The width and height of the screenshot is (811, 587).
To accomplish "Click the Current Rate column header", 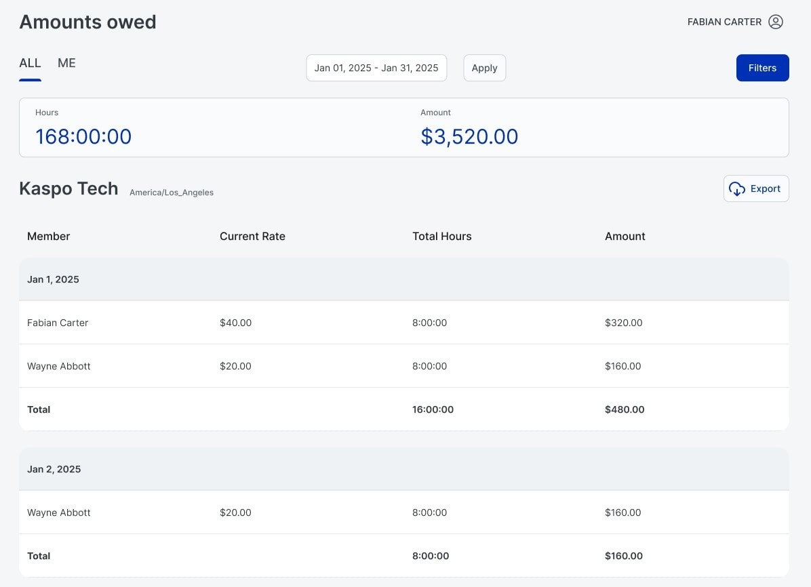I will pos(252,236).
